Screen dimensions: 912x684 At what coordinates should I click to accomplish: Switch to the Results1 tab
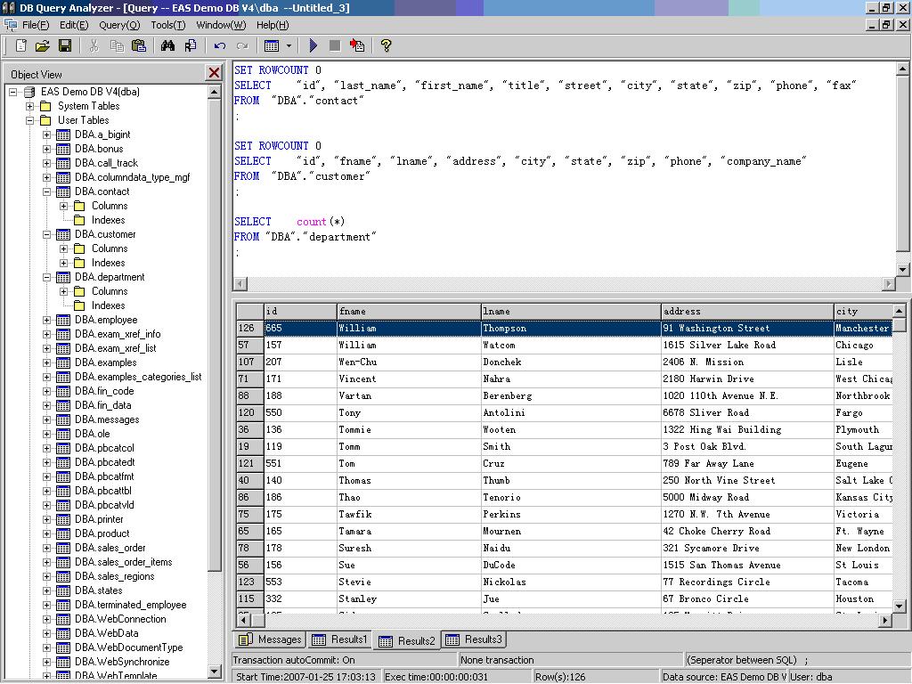(339, 639)
